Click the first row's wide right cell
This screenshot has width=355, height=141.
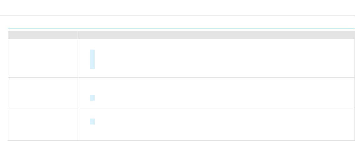(x=219, y=58)
